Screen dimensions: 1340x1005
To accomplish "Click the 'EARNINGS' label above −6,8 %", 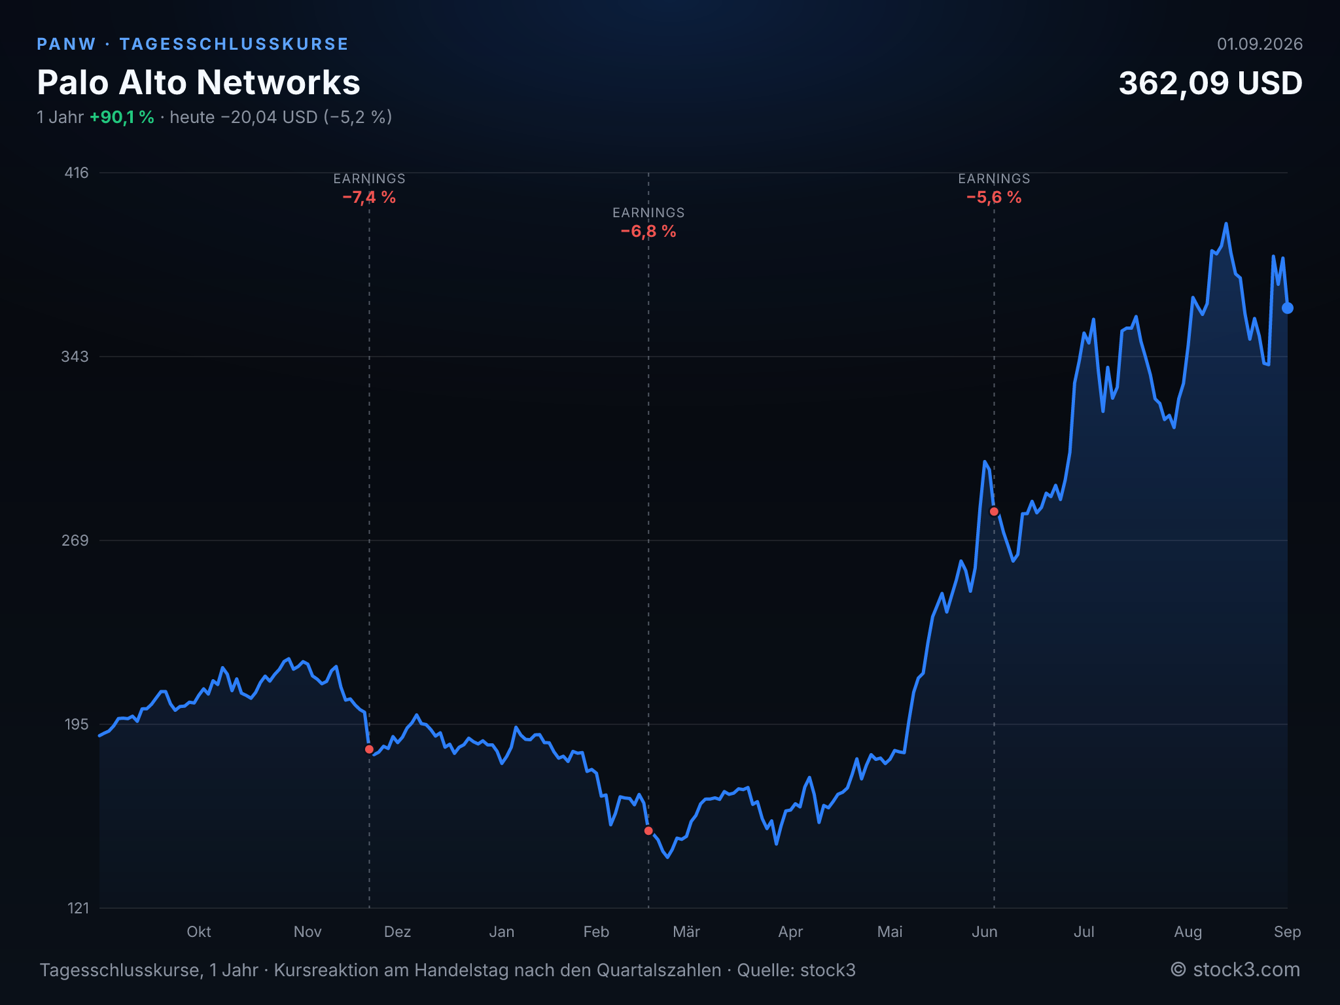I will tap(648, 213).
